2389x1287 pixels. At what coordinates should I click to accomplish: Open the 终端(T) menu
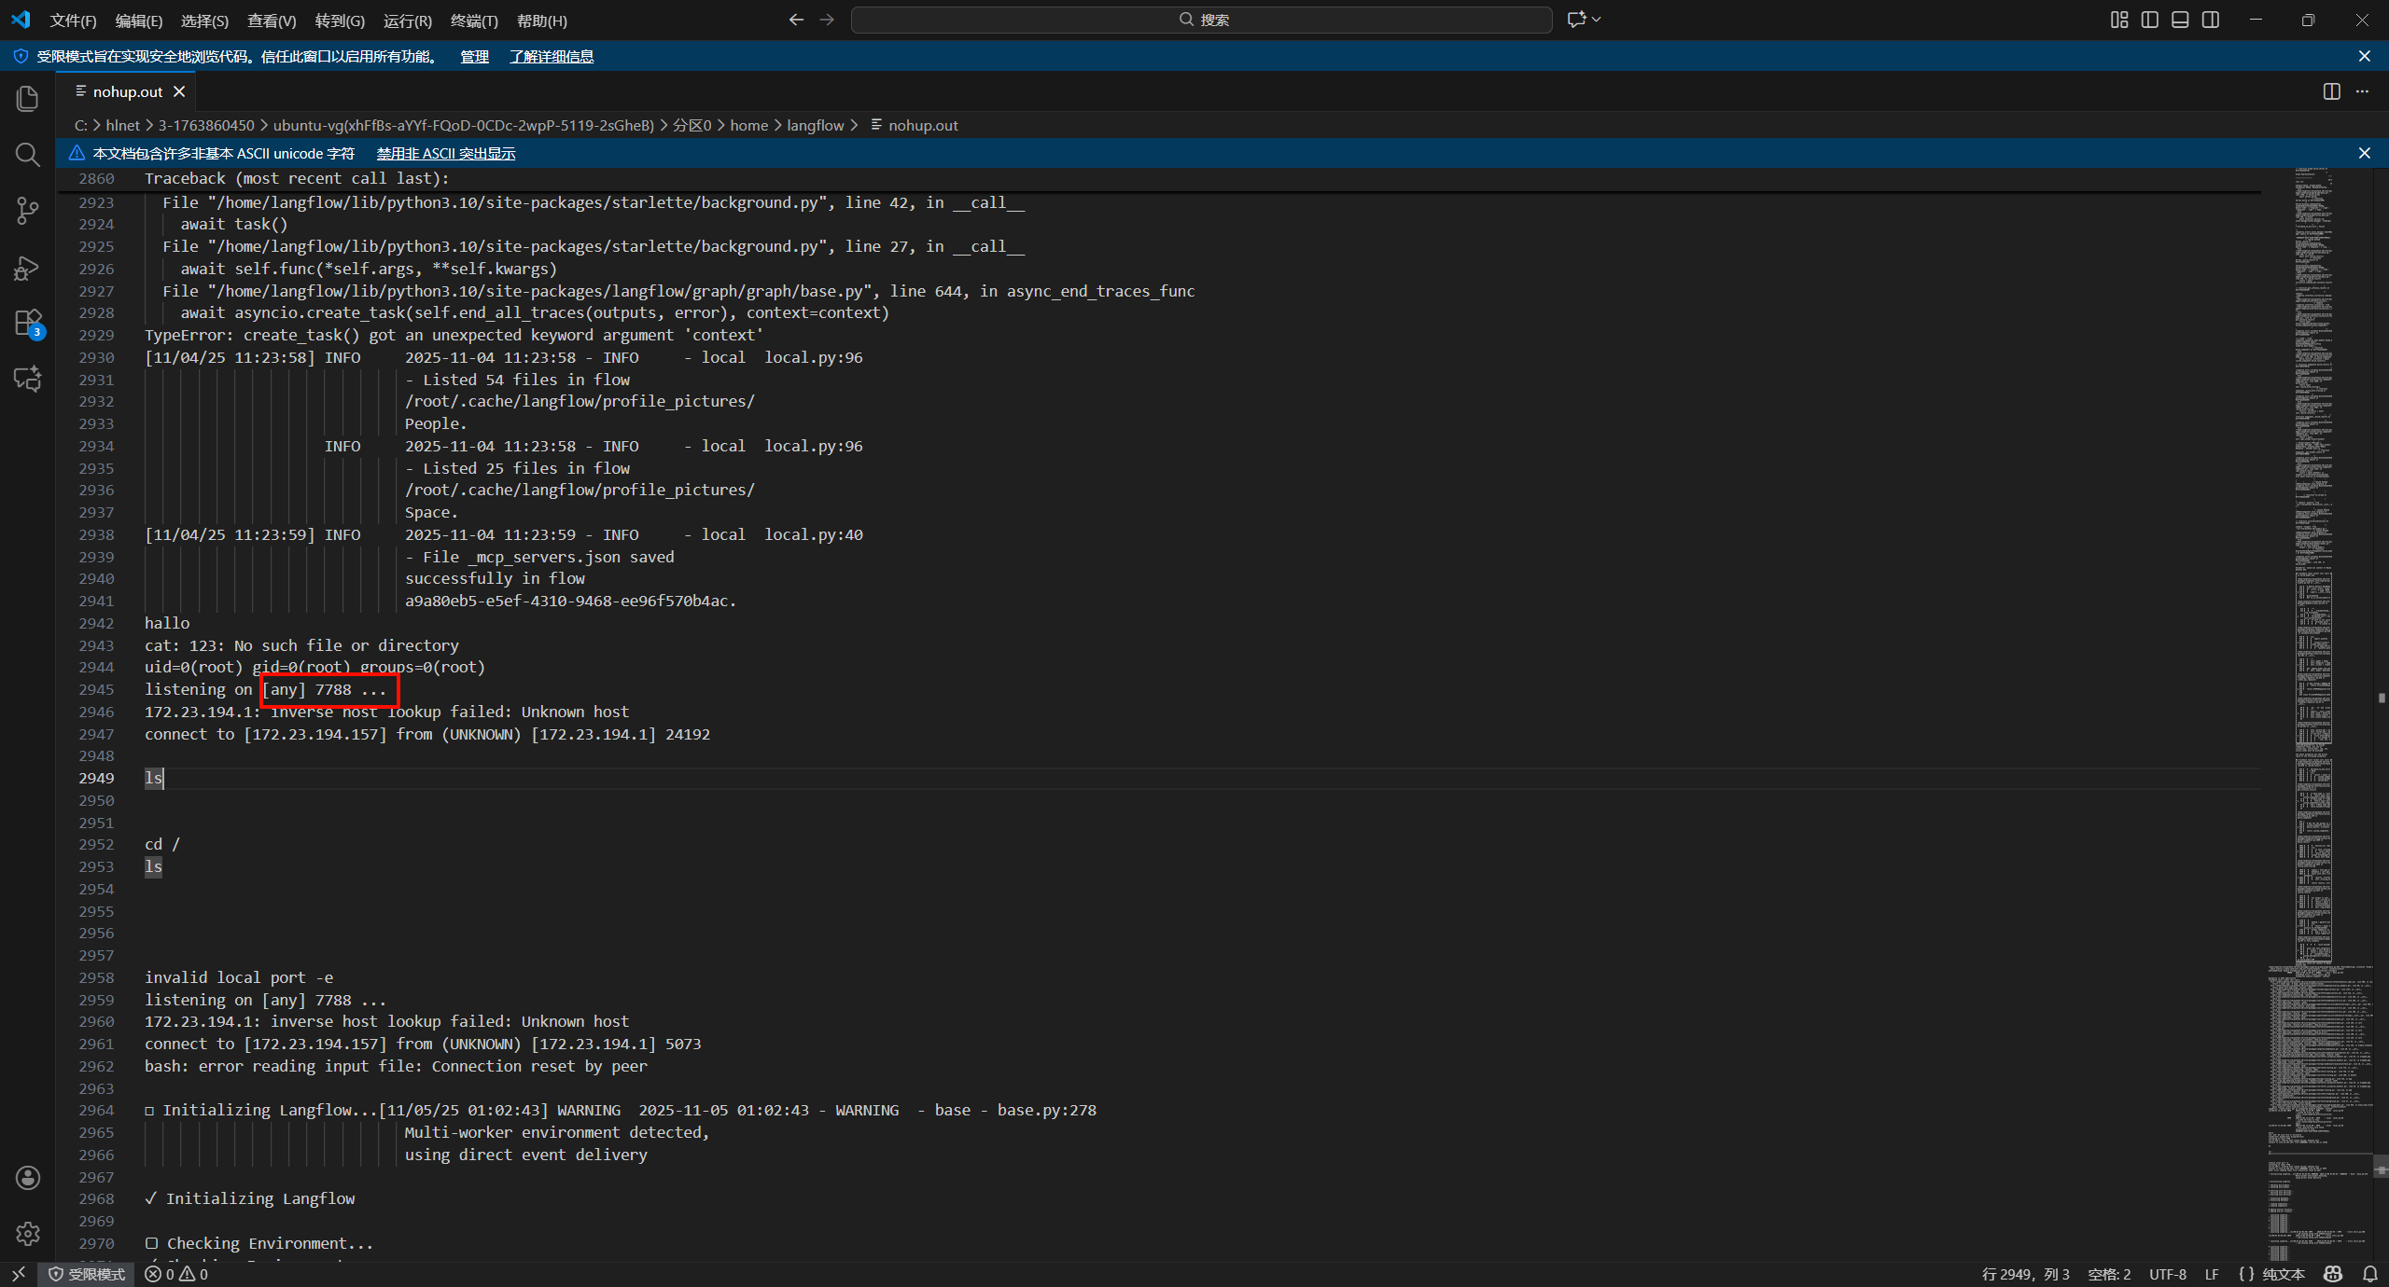point(473,21)
